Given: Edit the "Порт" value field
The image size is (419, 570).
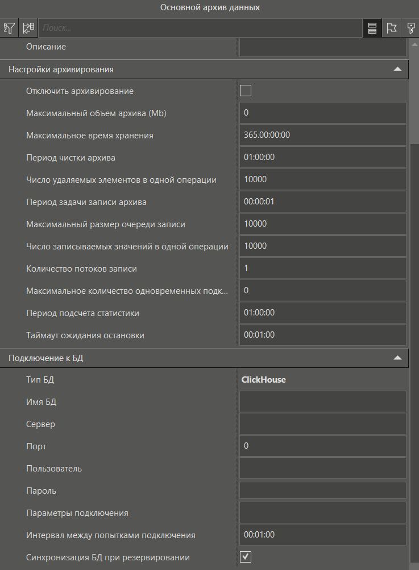Looking at the screenshot, I should click(x=322, y=446).
